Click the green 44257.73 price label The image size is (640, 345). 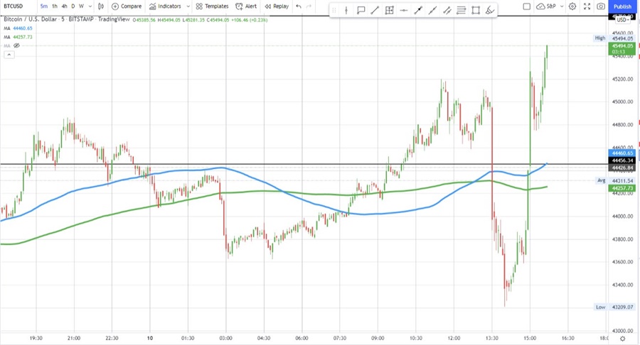[x=622, y=188]
